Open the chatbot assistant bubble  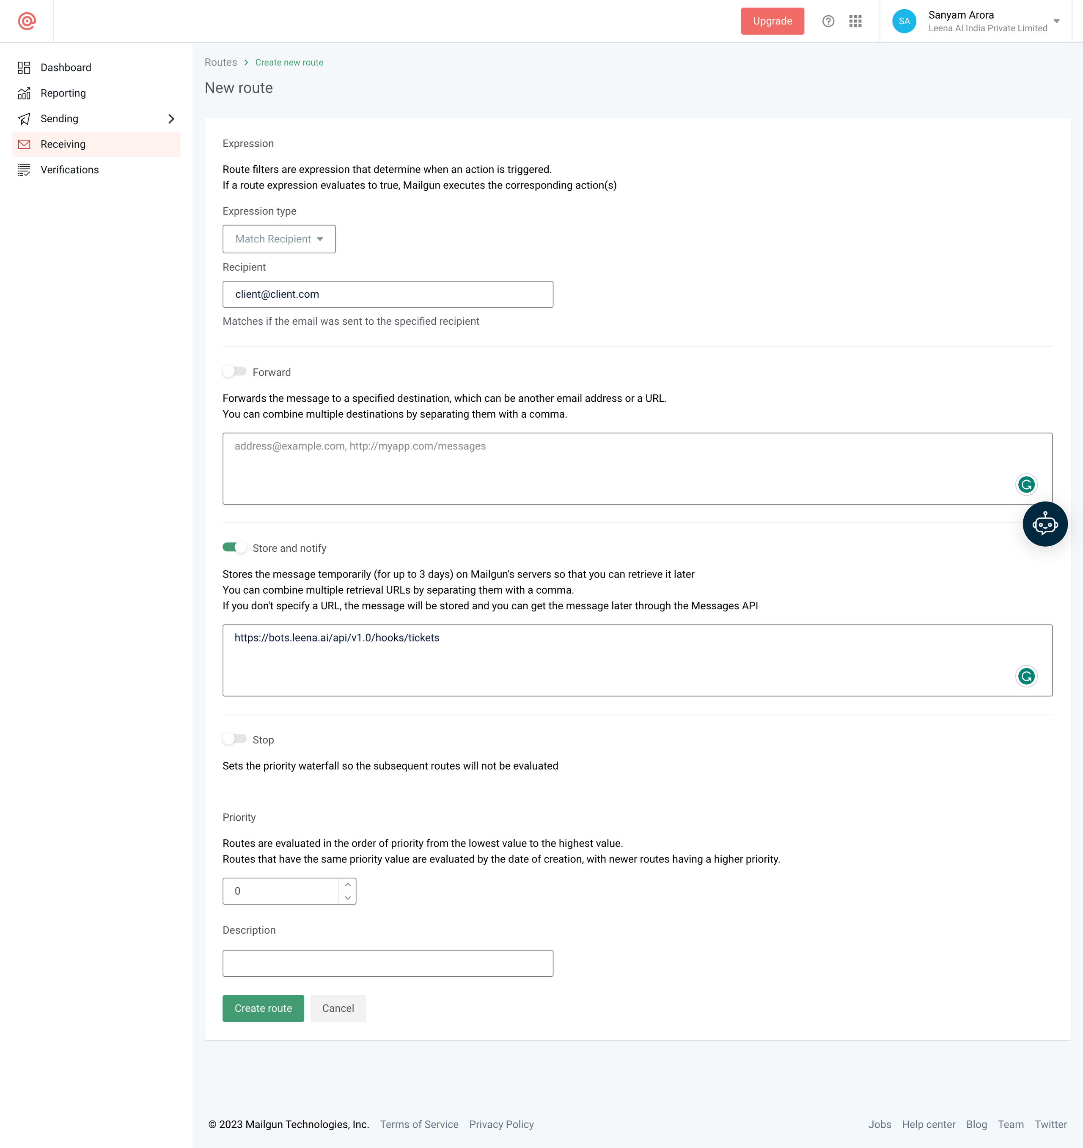point(1045,524)
